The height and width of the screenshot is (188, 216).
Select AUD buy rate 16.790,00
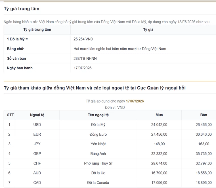[159, 173]
